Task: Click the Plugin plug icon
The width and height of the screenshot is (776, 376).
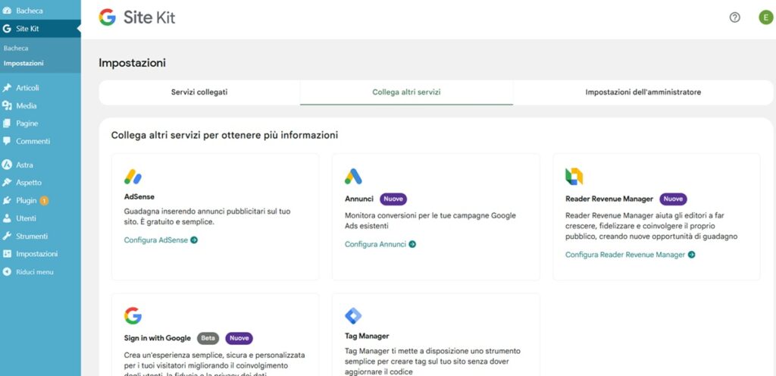Action: (7, 200)
